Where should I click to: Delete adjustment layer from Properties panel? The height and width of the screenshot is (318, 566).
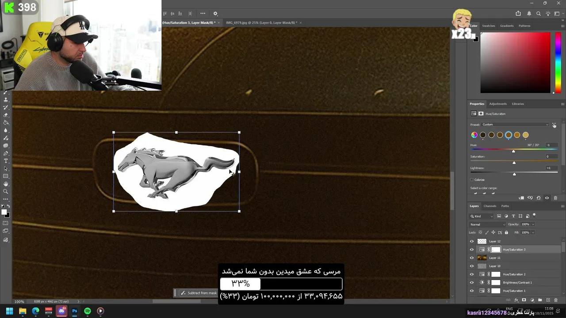tap(555, 198)
